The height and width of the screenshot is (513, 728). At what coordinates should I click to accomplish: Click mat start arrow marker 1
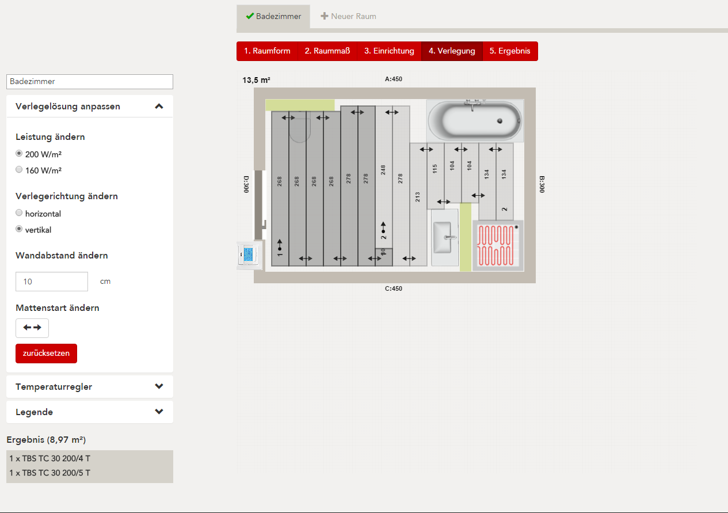[280, 247]
